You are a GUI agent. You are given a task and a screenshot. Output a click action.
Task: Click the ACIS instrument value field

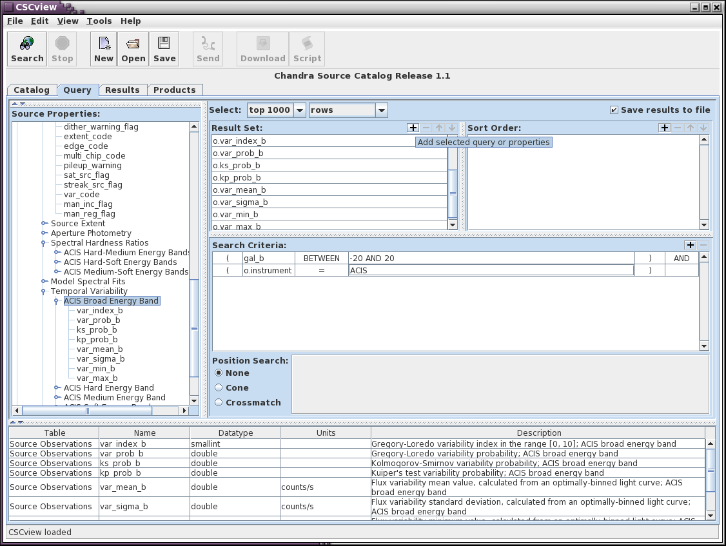pos(490,271)
